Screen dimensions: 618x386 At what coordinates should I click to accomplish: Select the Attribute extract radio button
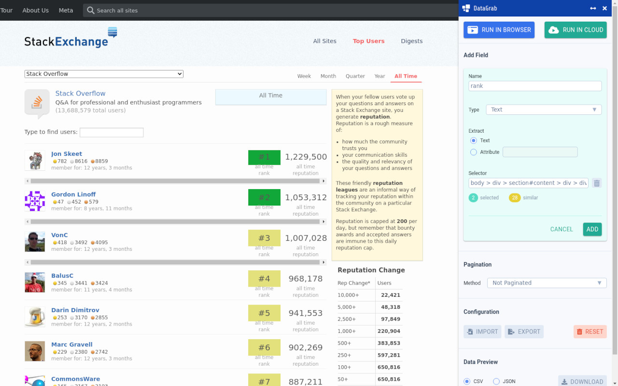pos(474,152)
